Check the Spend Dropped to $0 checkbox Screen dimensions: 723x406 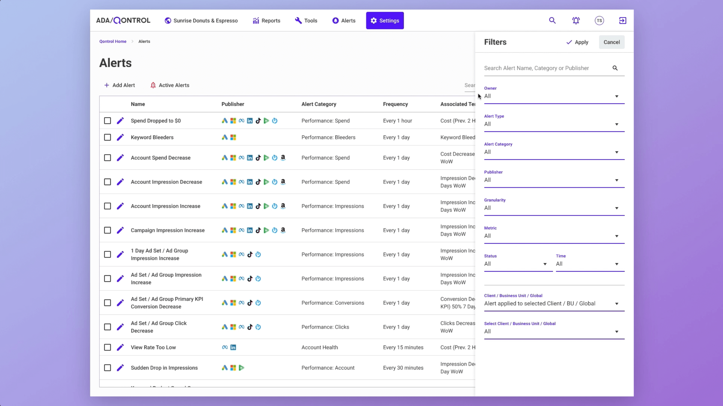click(107, 121)
